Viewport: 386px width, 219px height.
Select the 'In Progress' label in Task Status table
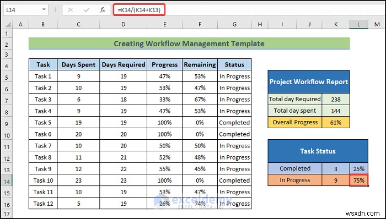pyautogui.click(x=294, y=180)
